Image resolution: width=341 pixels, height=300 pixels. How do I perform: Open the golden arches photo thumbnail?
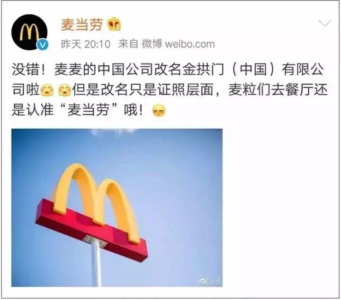click(117, 208)
